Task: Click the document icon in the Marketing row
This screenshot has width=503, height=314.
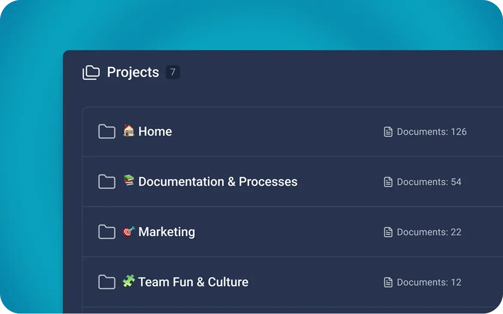Action: click(x=388, y=232)
